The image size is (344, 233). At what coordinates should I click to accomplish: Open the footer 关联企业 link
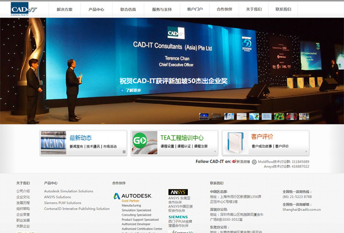pos(23,226)
